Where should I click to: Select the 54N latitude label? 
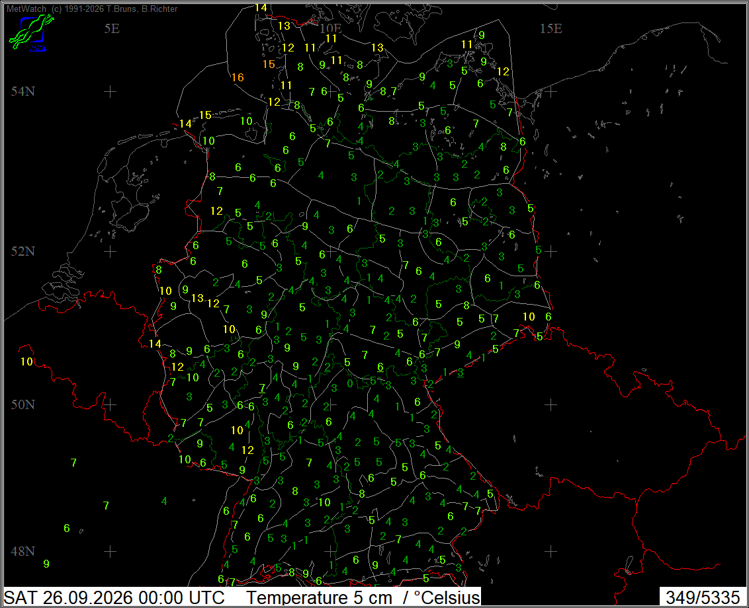23,91
